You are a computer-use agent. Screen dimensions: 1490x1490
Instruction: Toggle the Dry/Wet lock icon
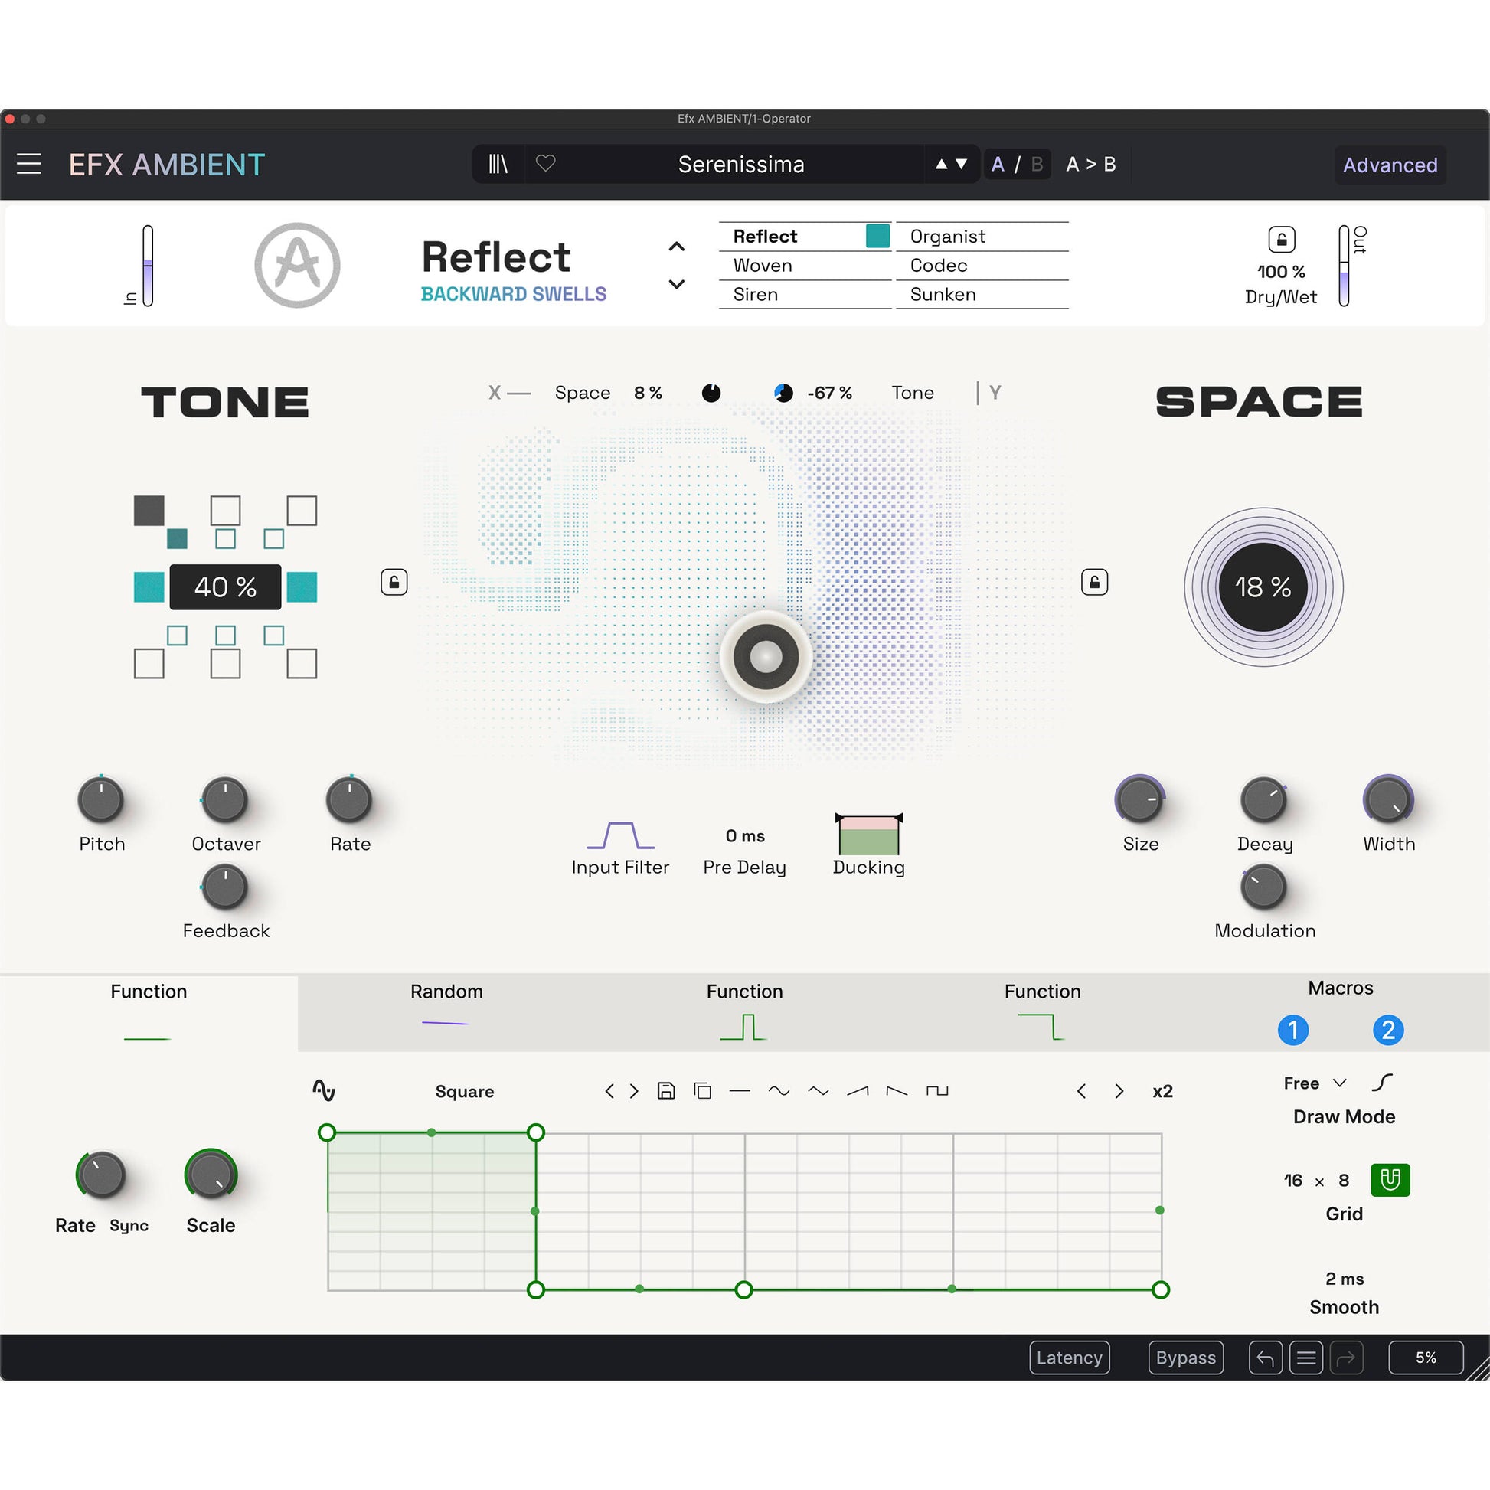point(1281,239)
